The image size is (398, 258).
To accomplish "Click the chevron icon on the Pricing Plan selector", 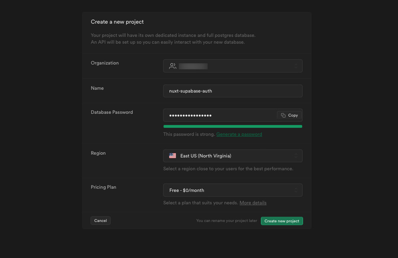I will 296,190.
